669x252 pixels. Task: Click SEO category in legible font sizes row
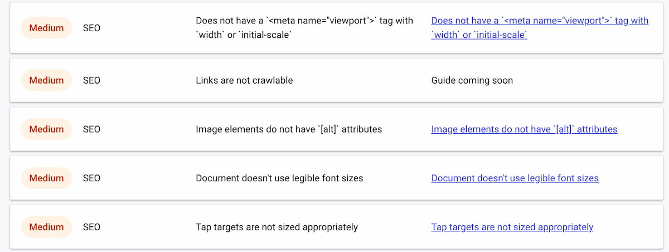point(91,178)
